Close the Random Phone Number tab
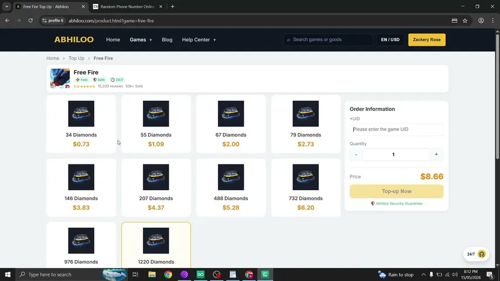500x281 pixels. pyautogui.click(x=161, y=6)
